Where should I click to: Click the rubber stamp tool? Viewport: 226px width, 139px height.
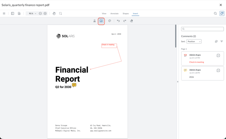click(94, 21)
